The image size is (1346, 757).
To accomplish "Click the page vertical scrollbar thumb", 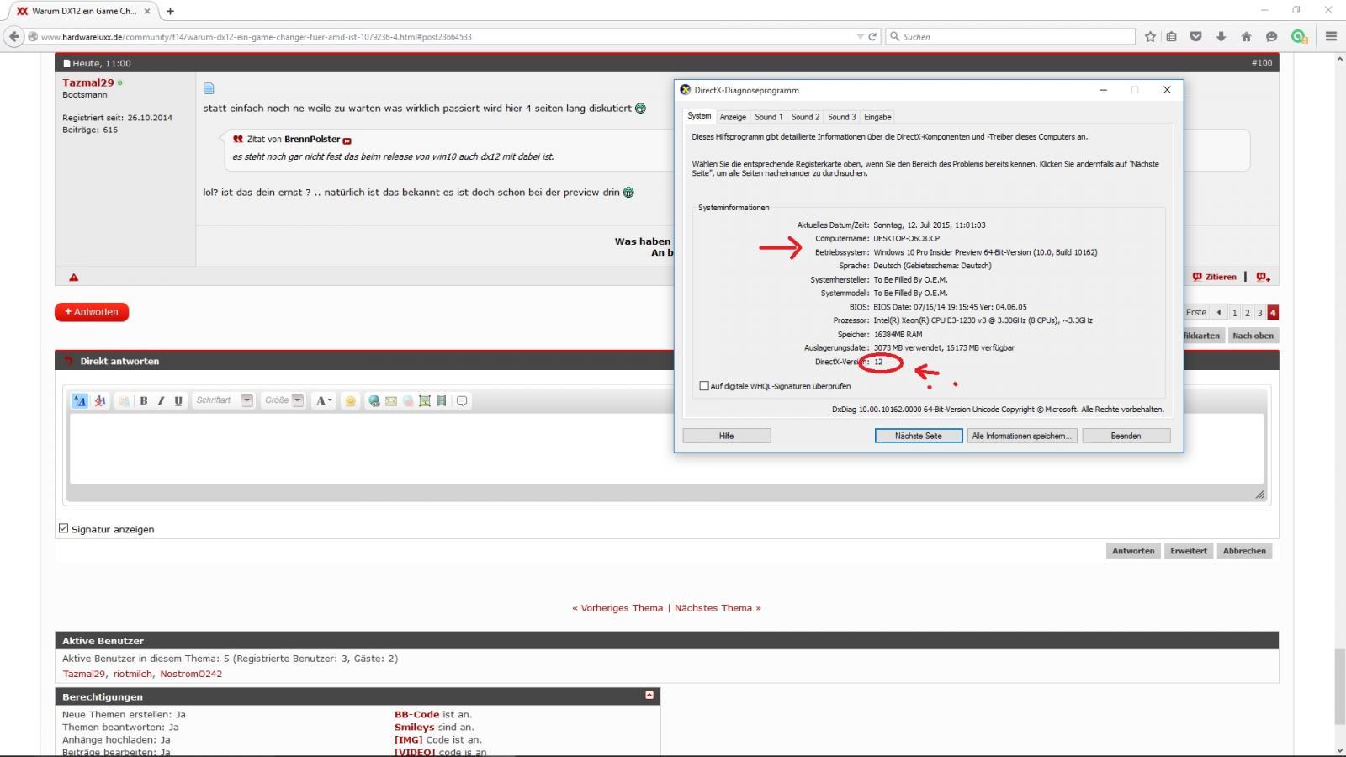I will pyautogui.click(x=1338, y=686).
